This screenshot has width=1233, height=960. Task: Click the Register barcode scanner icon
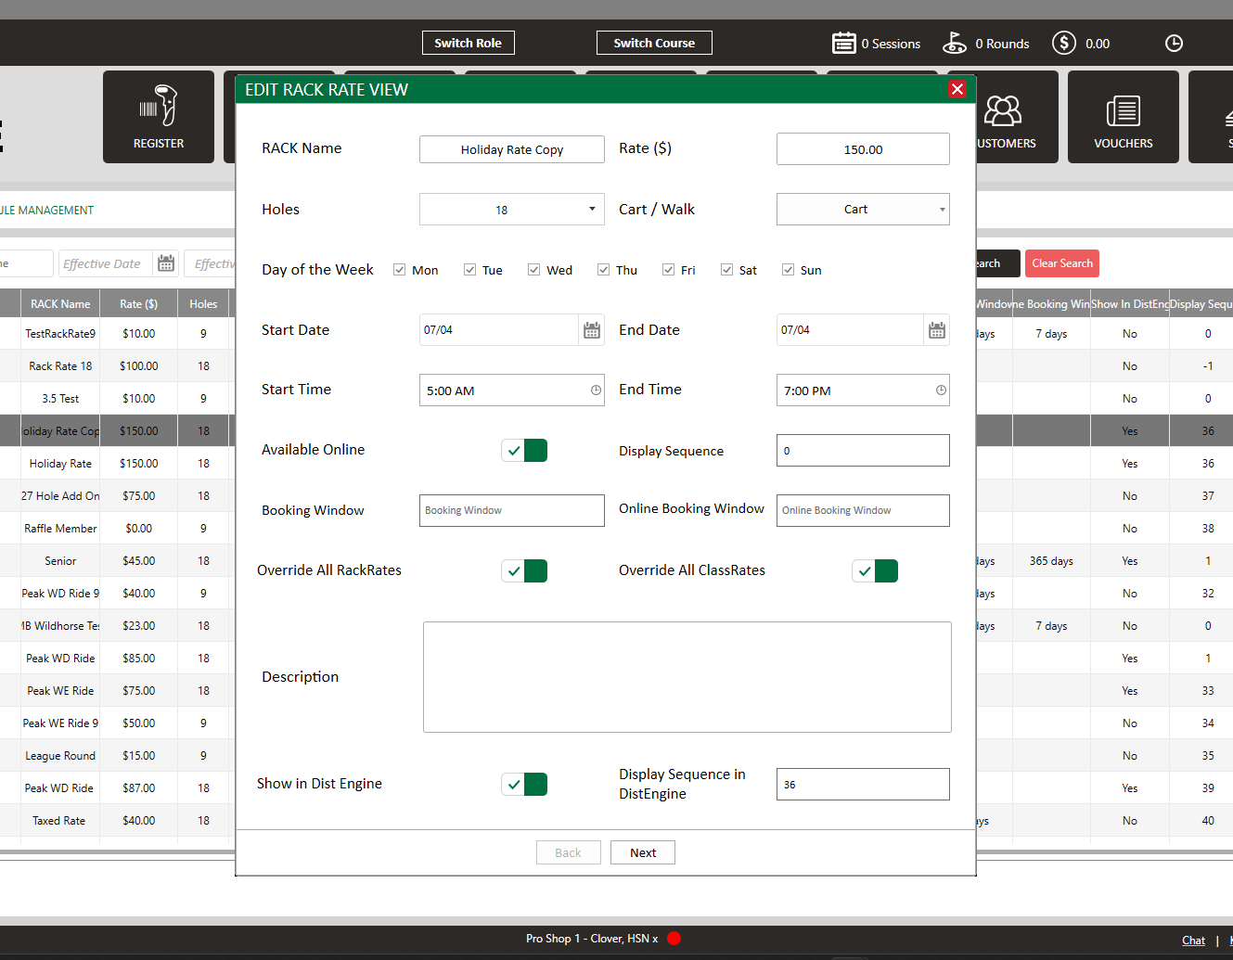pyautogui.click(x=159, y=107)
